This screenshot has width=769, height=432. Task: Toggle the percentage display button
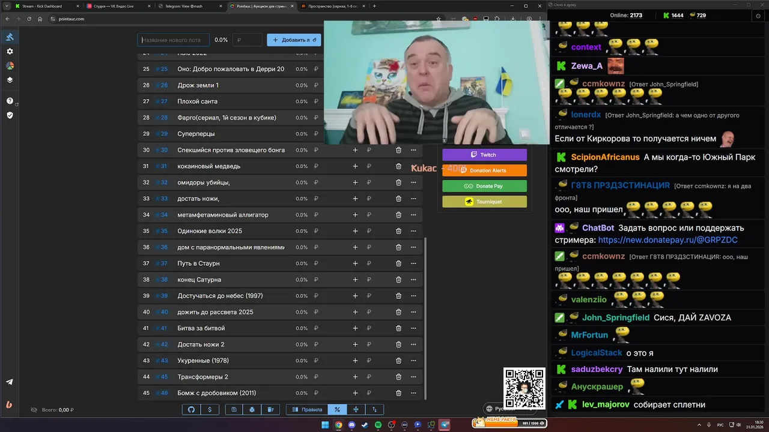[337, 409]
